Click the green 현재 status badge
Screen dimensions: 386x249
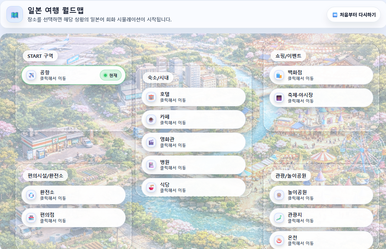tap(111, 75)
